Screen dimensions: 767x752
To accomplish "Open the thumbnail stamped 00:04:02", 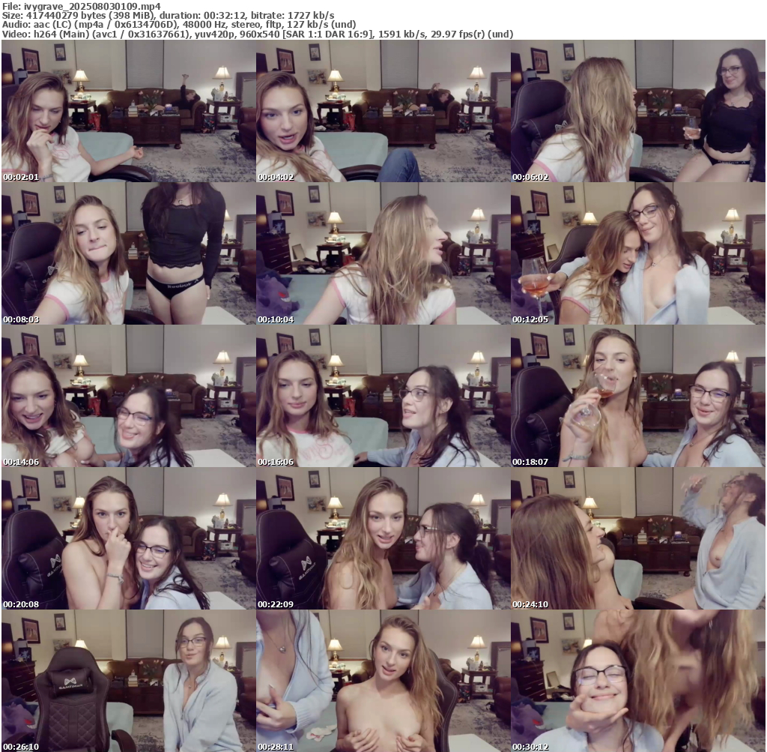I will coord(383,111).
